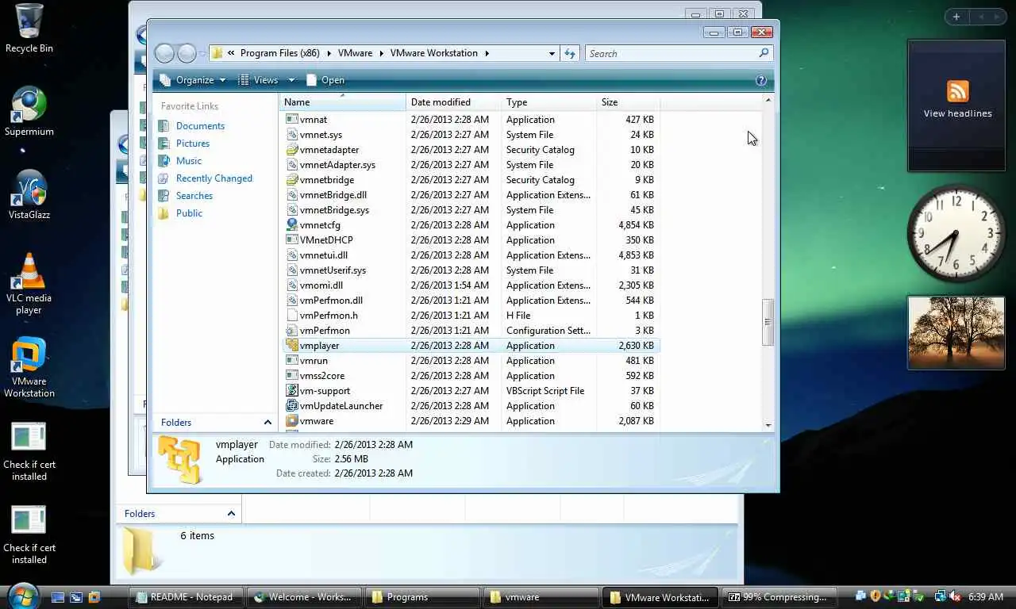Click VMware Workstation breadcrumb segment
1016x609 pixels.
tap(433, 53)
